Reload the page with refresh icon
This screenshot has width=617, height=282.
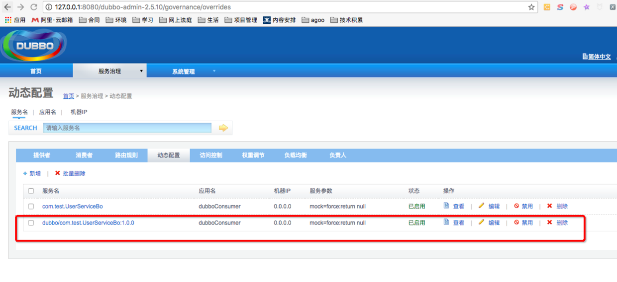coord(33,7)
